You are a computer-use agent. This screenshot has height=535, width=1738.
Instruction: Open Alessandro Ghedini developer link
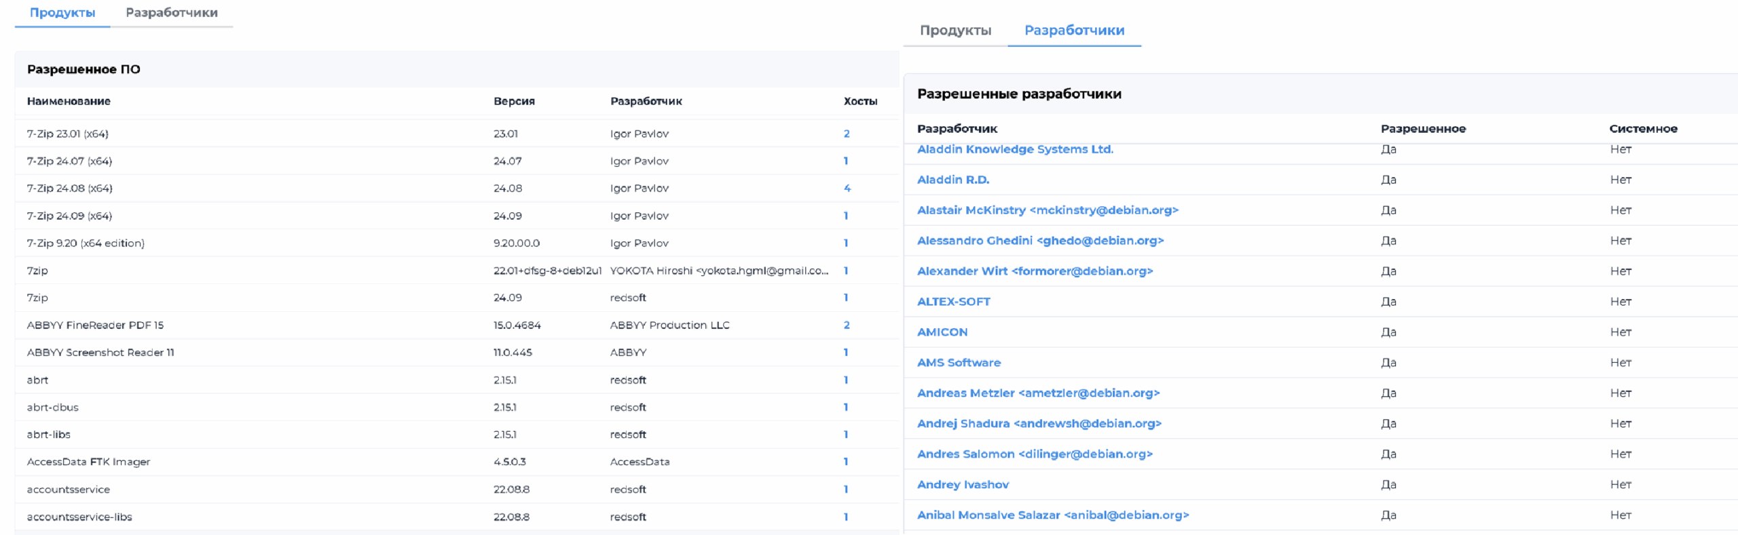point(1040,241)
